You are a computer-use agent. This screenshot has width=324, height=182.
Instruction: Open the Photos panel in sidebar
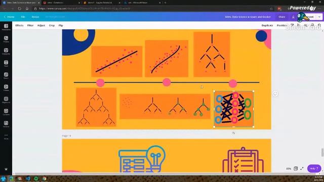pos(6,39)
